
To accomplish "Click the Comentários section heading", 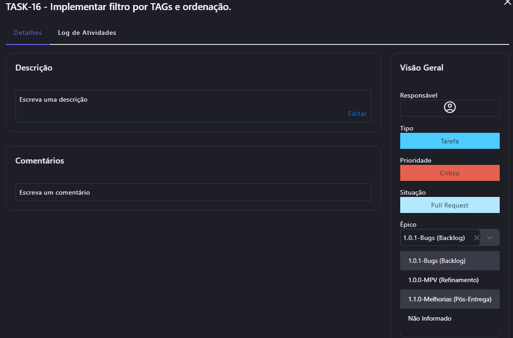I will pyautogui.click(x=39, y=161).
